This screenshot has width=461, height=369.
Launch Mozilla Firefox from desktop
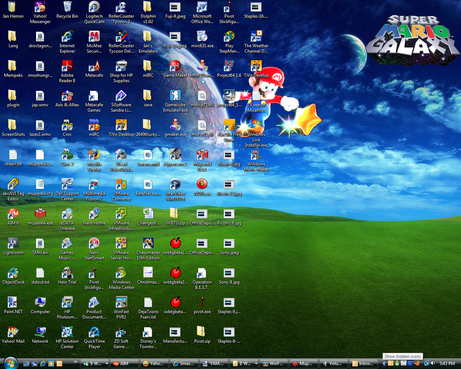(94, 160)
